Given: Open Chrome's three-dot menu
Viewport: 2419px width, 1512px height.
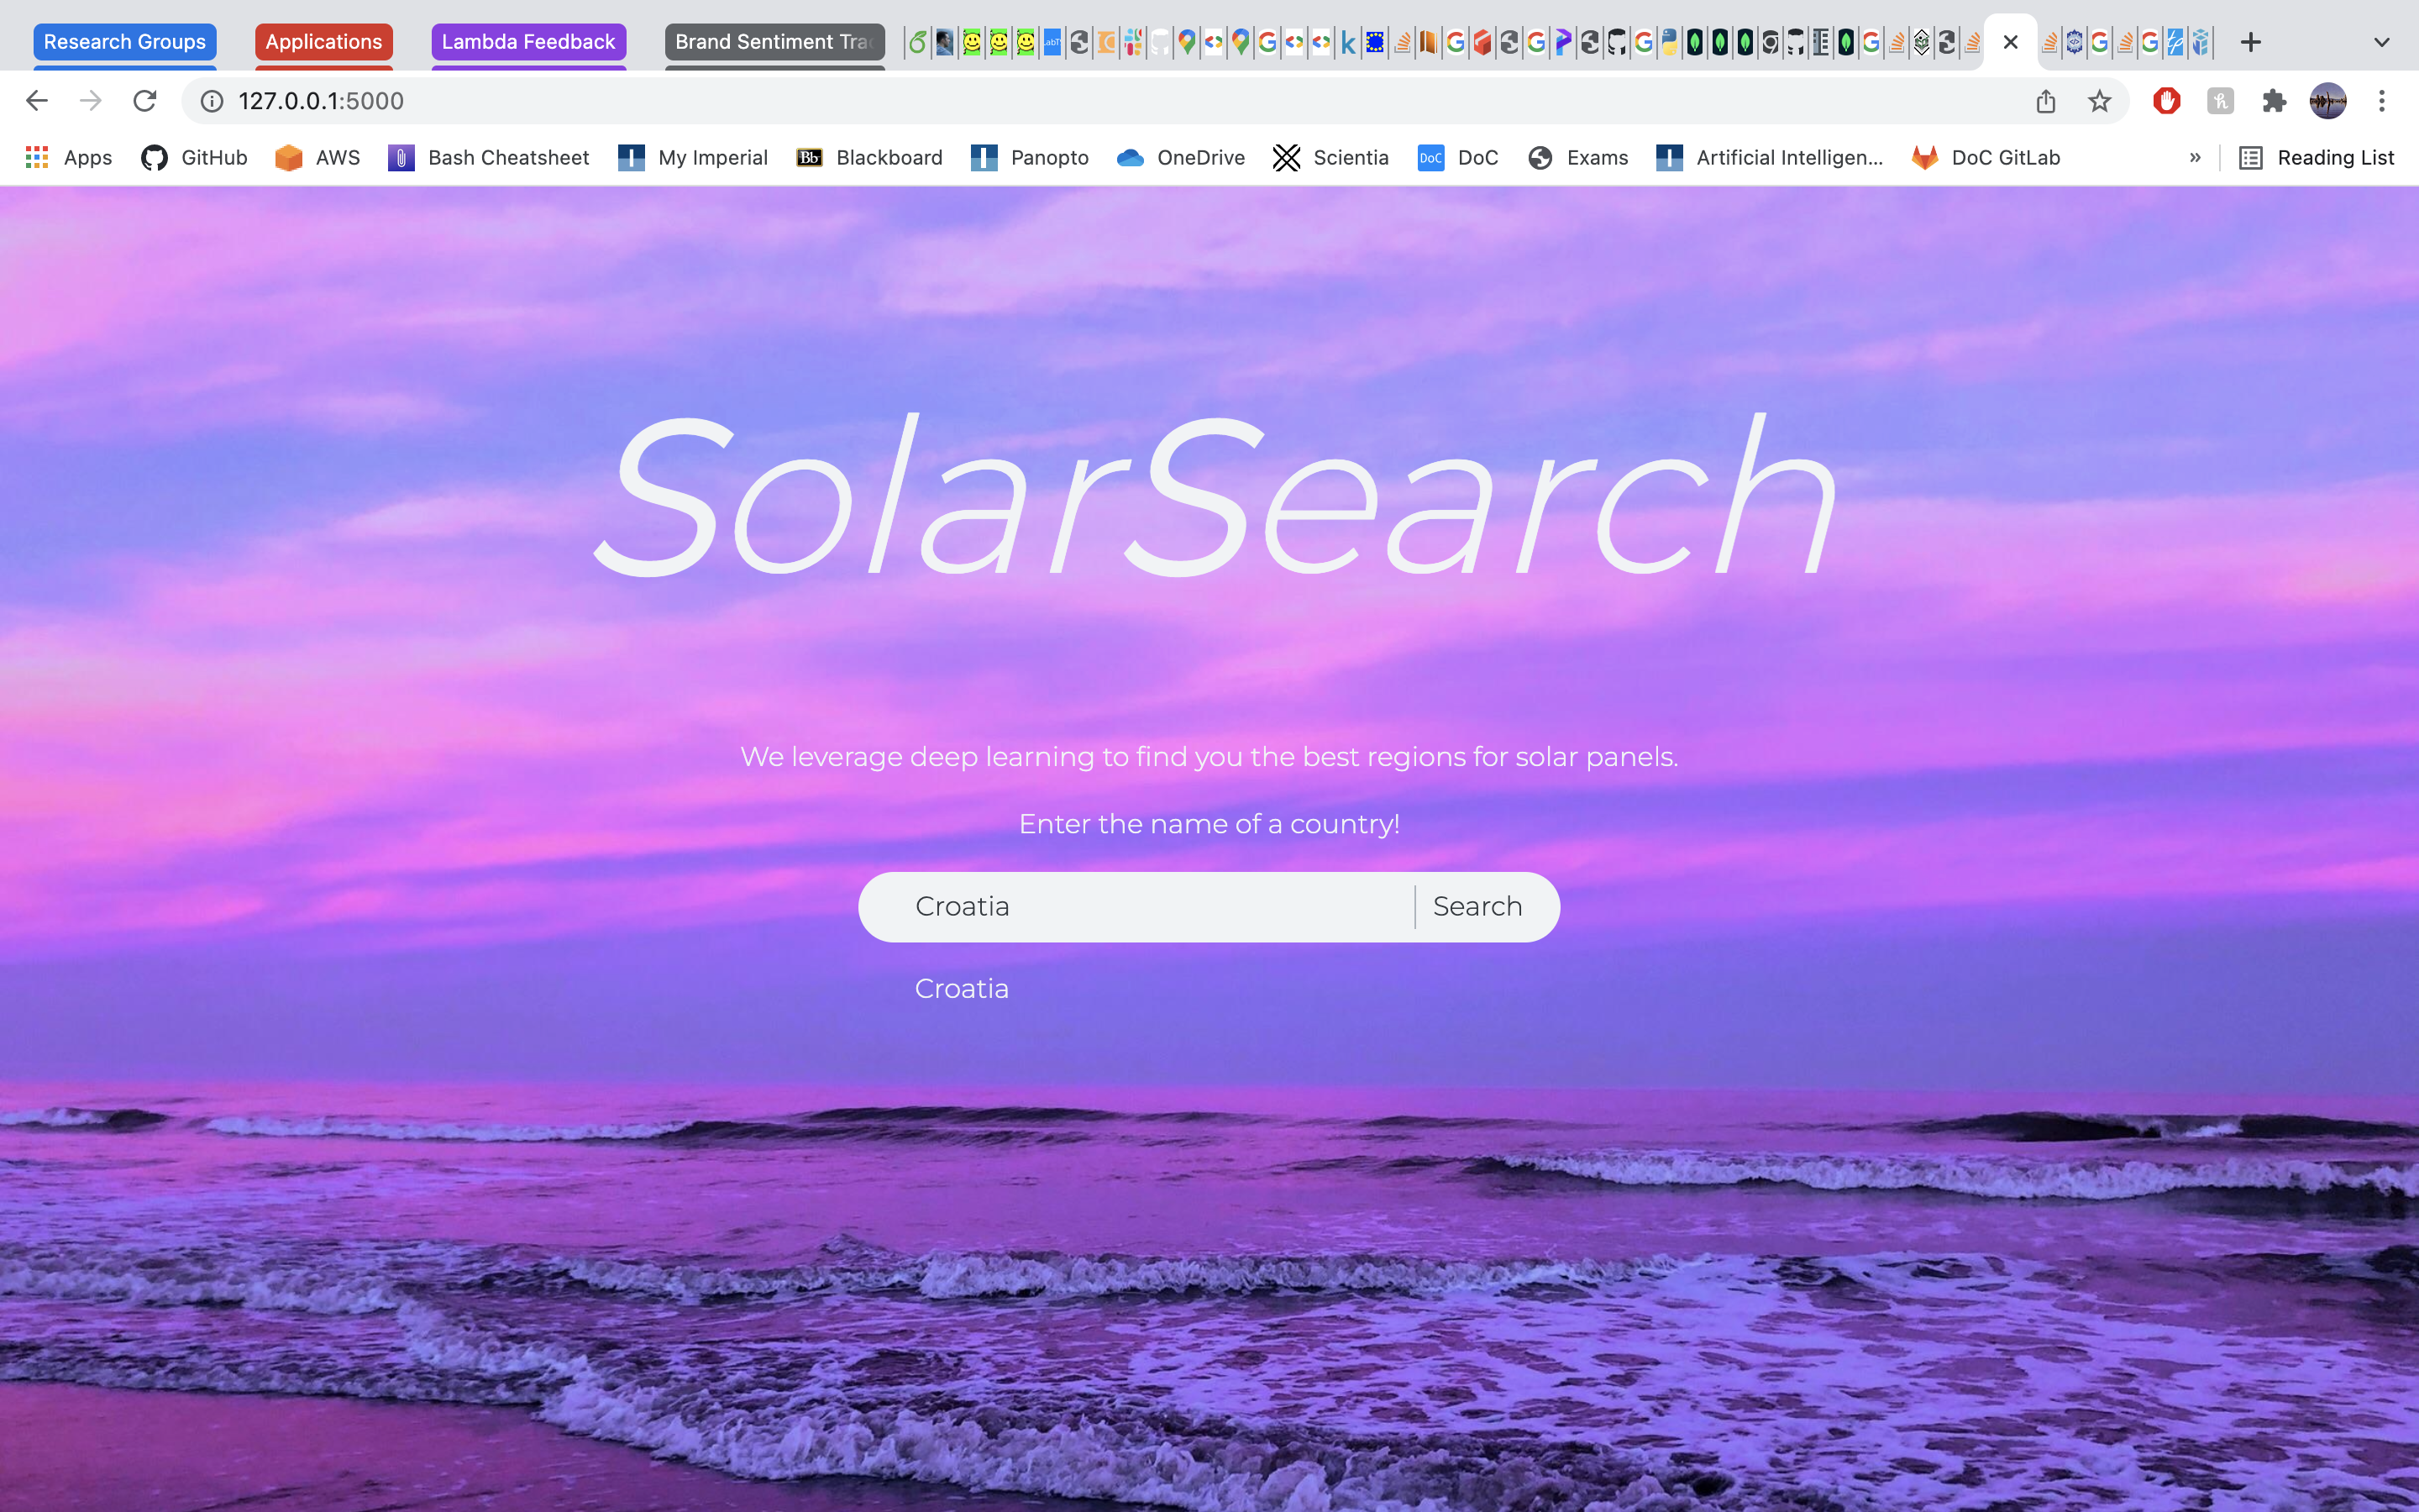Looking at the screenshot, I should (2382, 101).
